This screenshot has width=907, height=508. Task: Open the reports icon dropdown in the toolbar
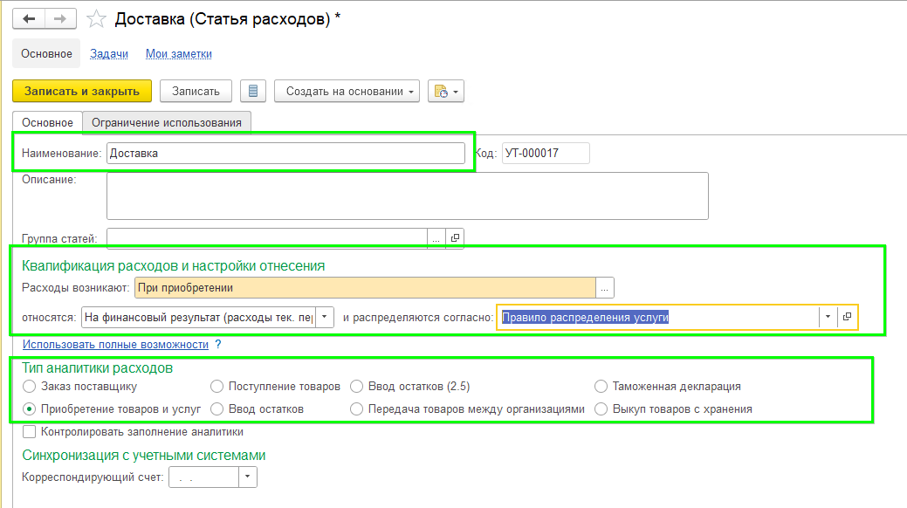coord(446,91)
